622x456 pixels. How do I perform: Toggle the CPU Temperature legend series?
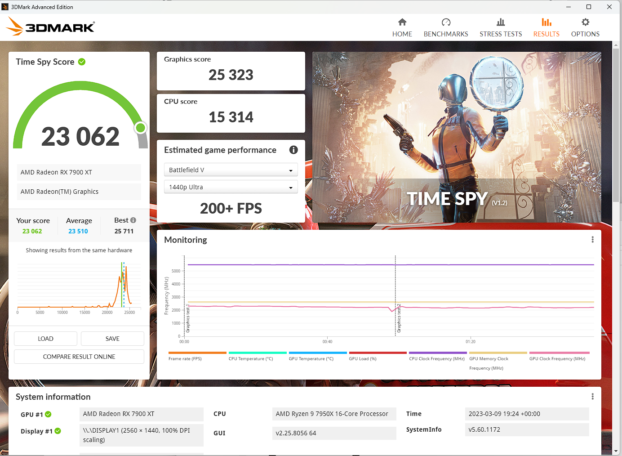tap(251, 358)
